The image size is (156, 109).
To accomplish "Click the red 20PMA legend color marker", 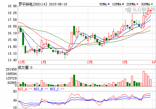I will tap(137, 4).
